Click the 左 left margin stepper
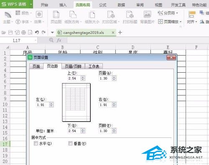 point(51,105)
